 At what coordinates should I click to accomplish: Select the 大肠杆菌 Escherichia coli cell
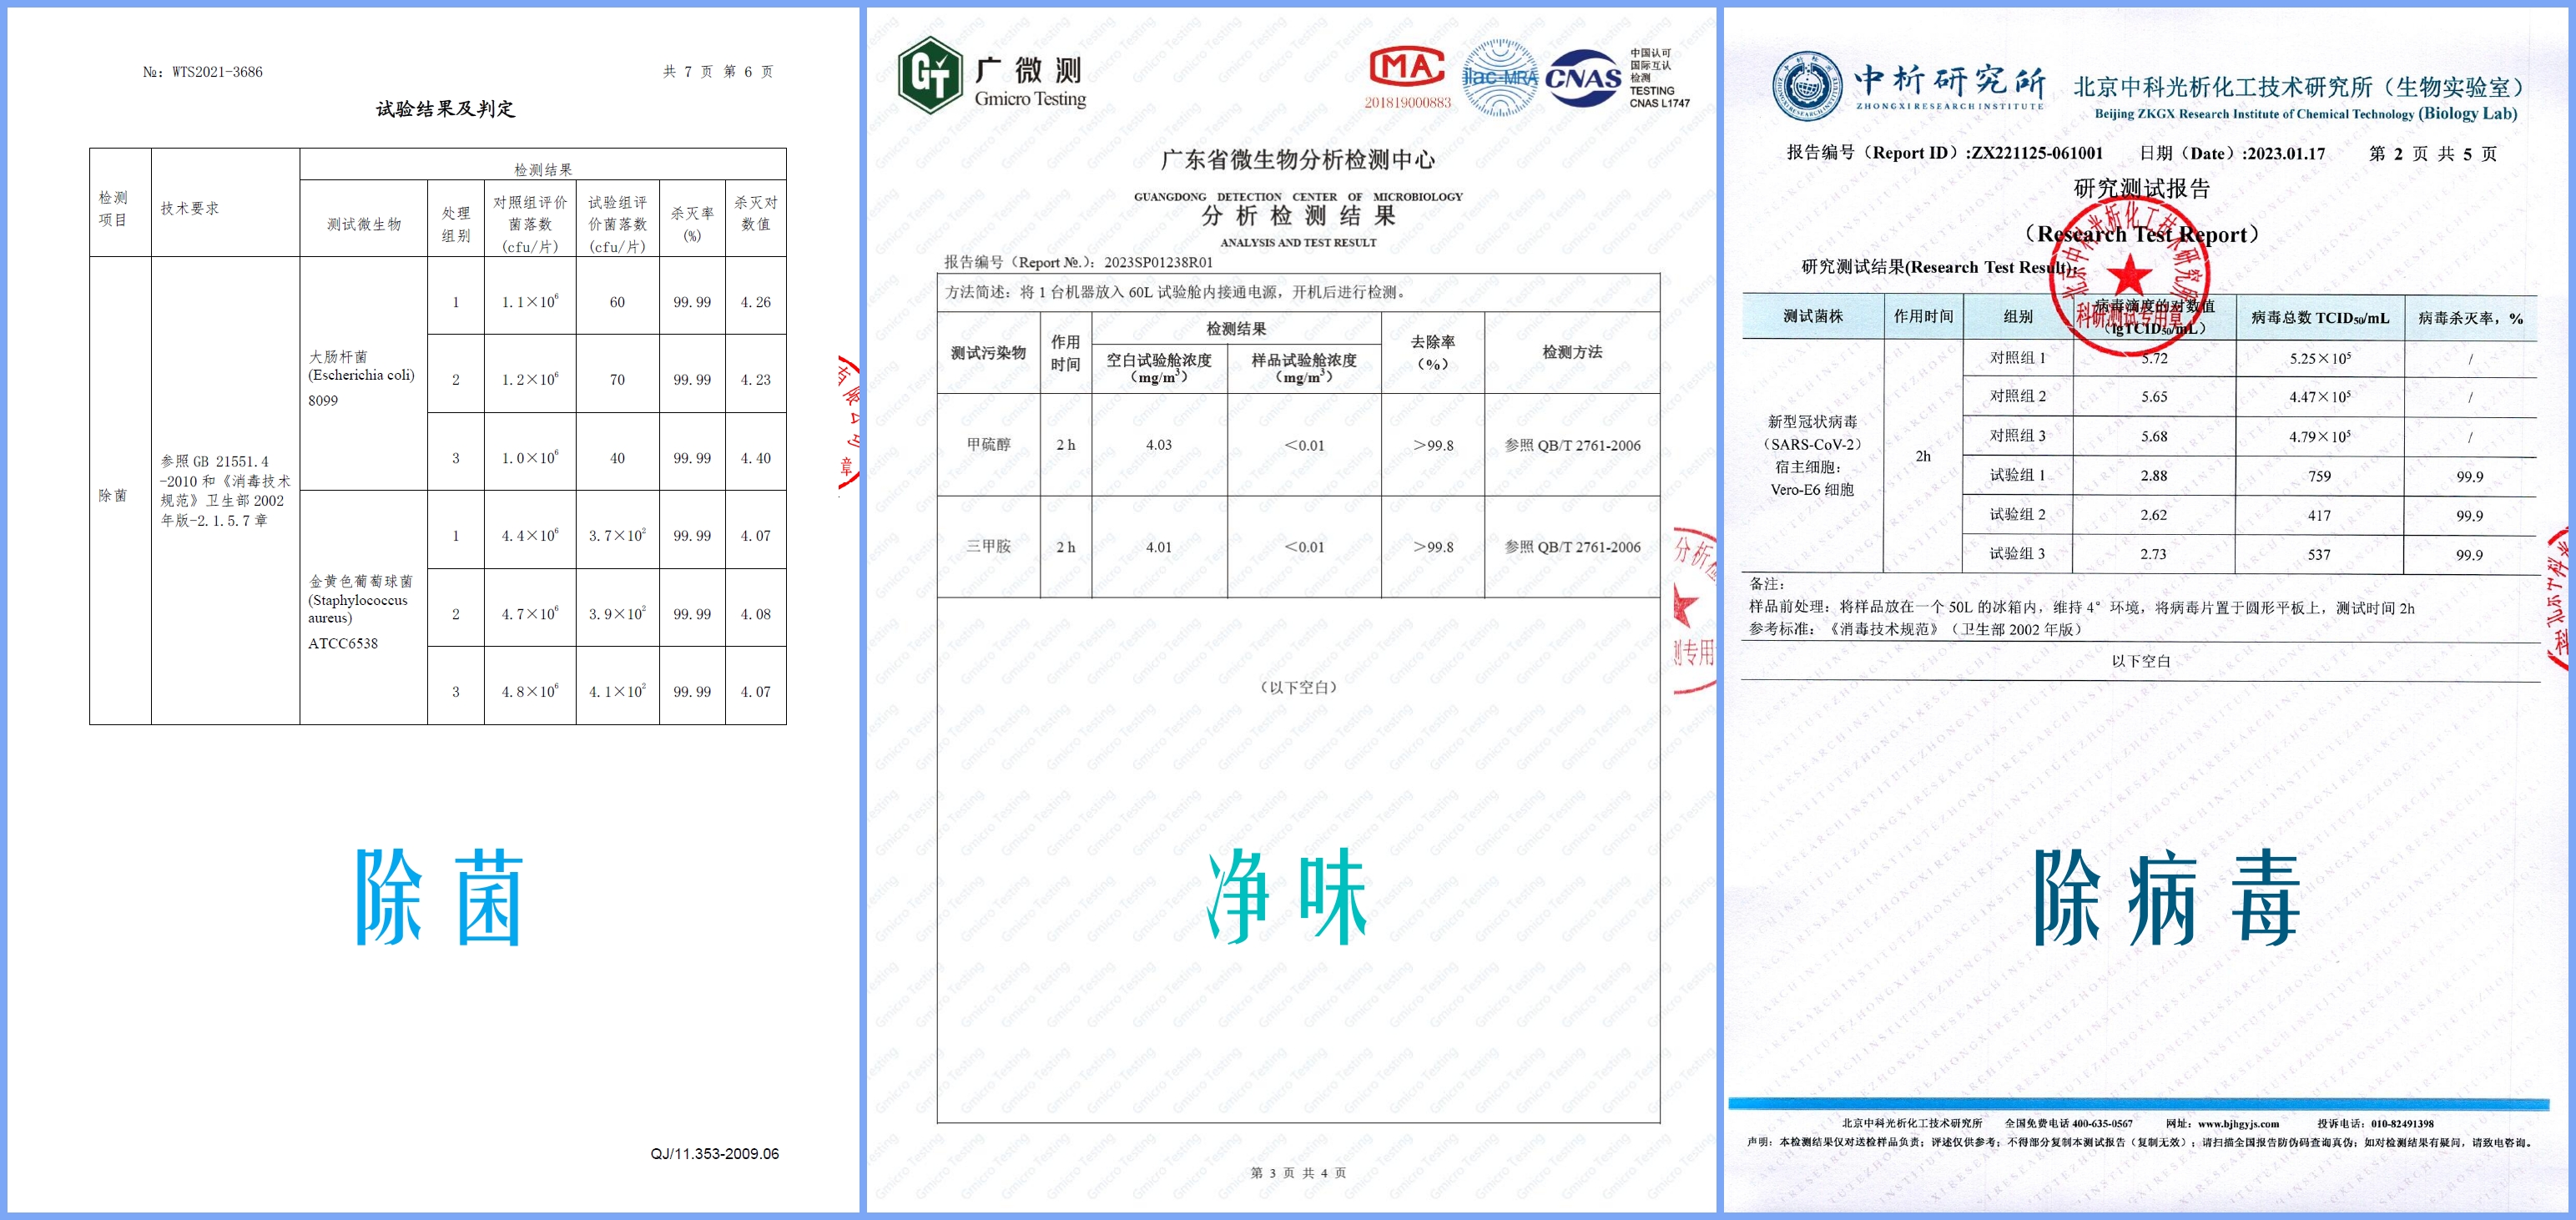point(362,374)
